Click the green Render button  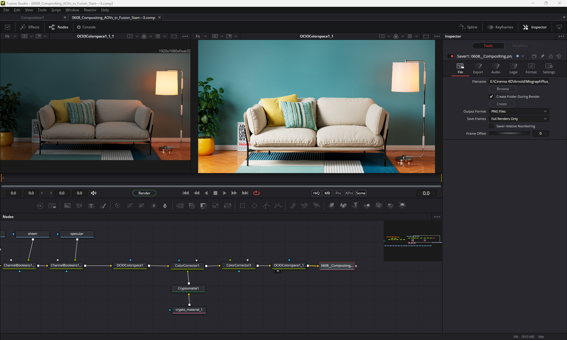(144, 193)
